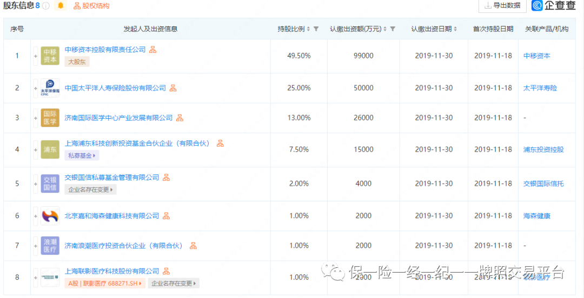Expand row 7 济南浪潮医疗 plus toggle
The height and width of the screenshot is (298, 584).
(36, 246)
